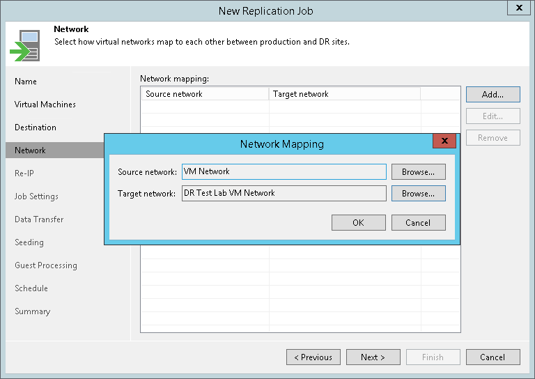Click the Target network text field
This screenshot has height=379, width=535.
point(284,194)
